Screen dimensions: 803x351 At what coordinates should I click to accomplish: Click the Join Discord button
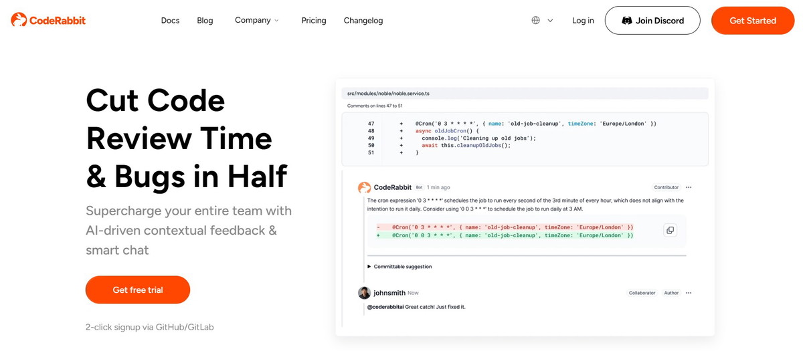pos(652,21)
